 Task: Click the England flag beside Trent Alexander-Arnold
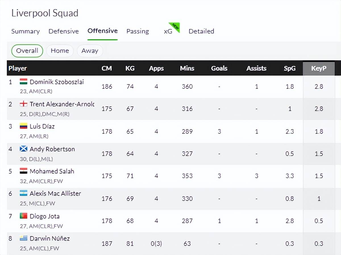(23, 104)
